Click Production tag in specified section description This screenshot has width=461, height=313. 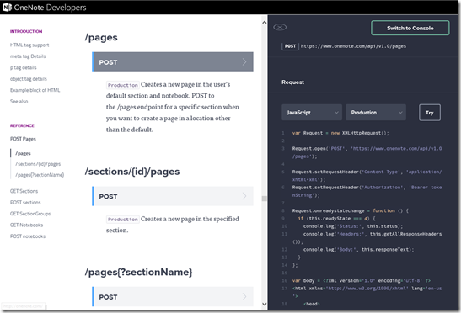(122, 220)
